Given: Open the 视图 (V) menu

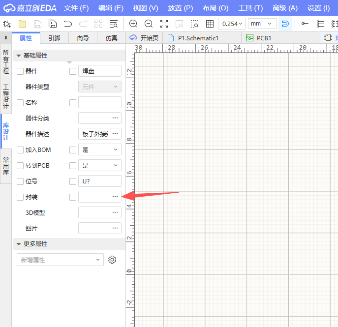Looking at the screenshot, I should (146, 8).
